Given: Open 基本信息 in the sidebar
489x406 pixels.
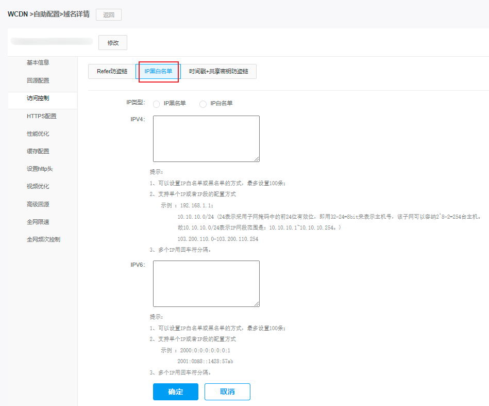Looking at the screenshot, I should pos(38,63).
